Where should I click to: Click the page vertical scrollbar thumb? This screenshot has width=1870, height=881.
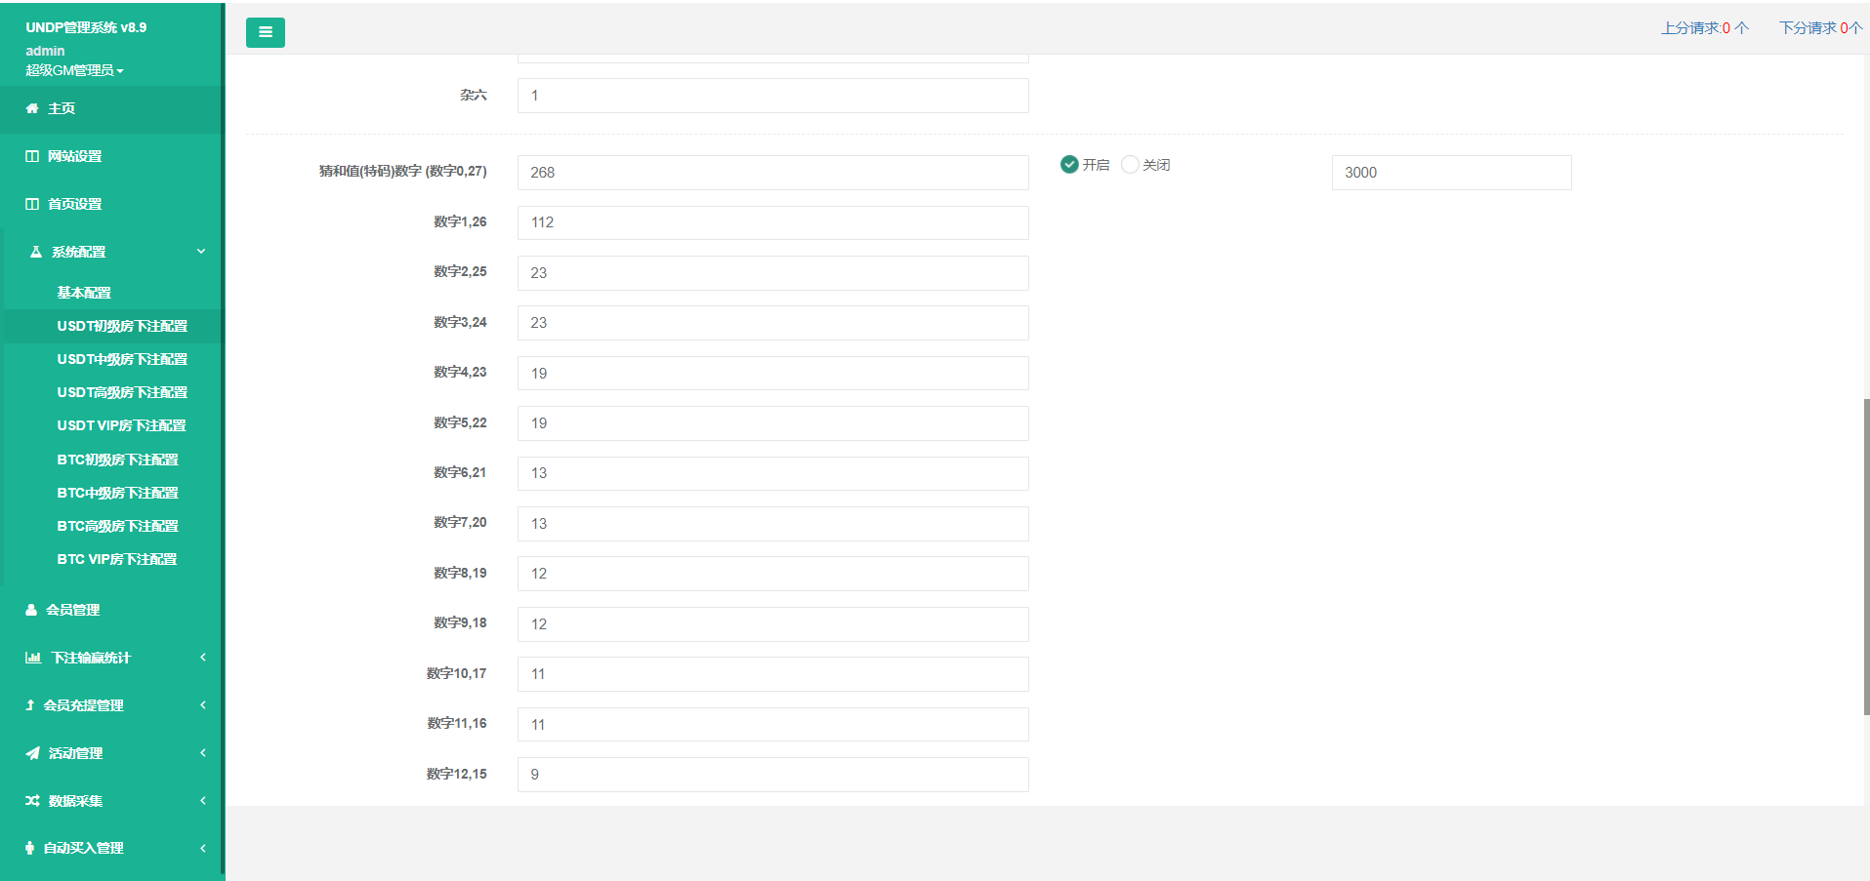pos(1866,556)
